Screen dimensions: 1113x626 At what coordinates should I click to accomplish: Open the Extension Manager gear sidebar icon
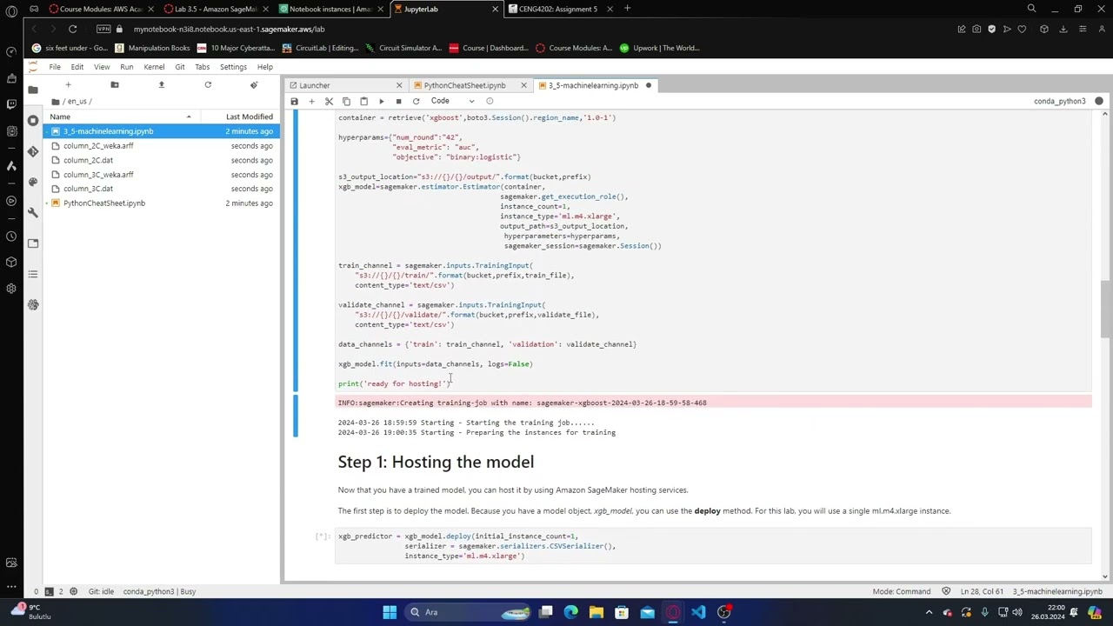point(33,304)
